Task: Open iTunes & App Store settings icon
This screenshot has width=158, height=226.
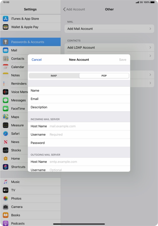Action: tap(6, 19)
